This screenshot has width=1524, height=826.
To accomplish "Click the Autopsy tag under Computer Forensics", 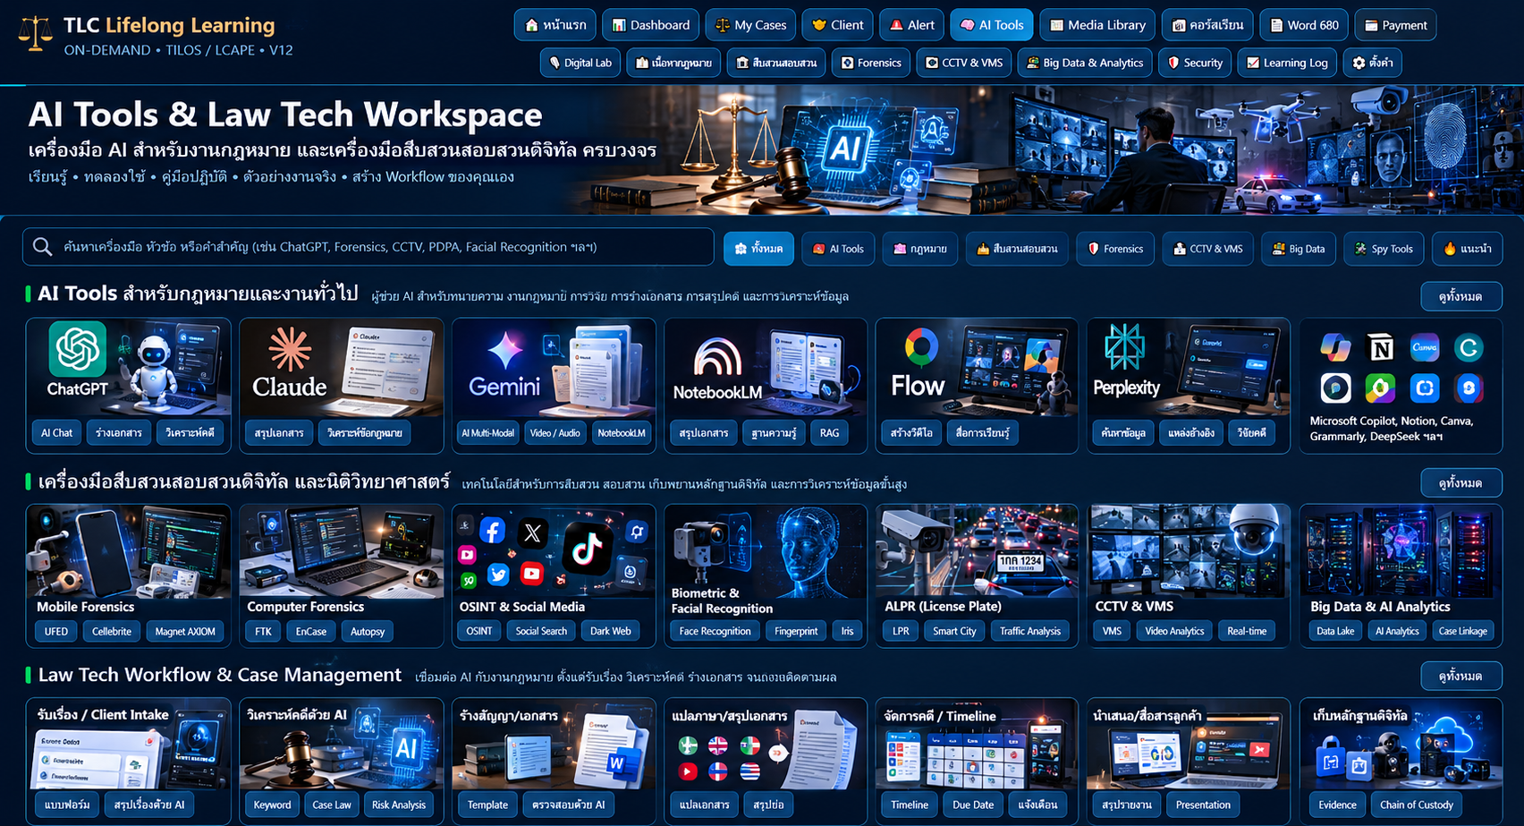I will 368,631.
